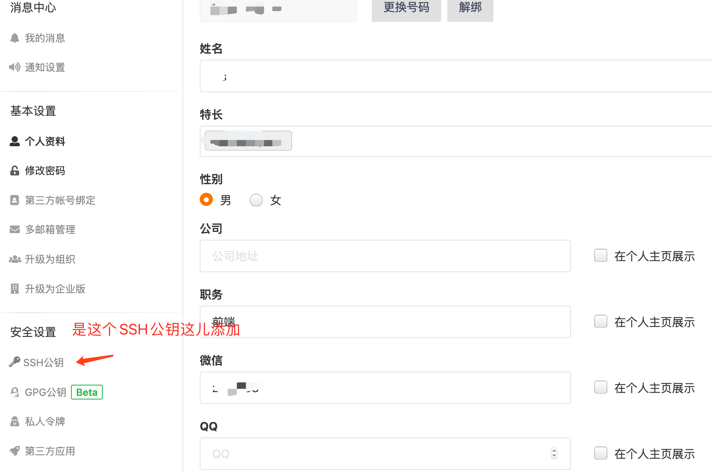Click the key icon for SSH公钥

coord(14,362)
